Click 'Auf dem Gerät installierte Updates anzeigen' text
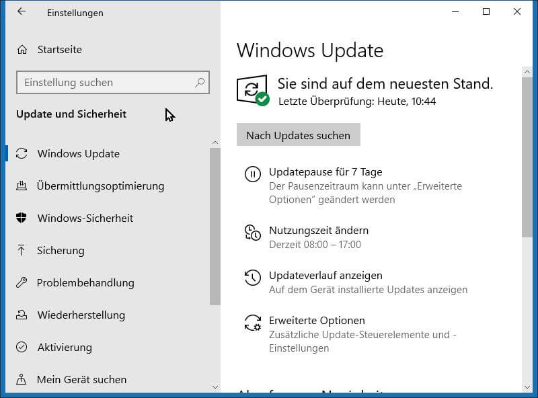Viewport: 538px width, 398px height. [x=368, y=290]
